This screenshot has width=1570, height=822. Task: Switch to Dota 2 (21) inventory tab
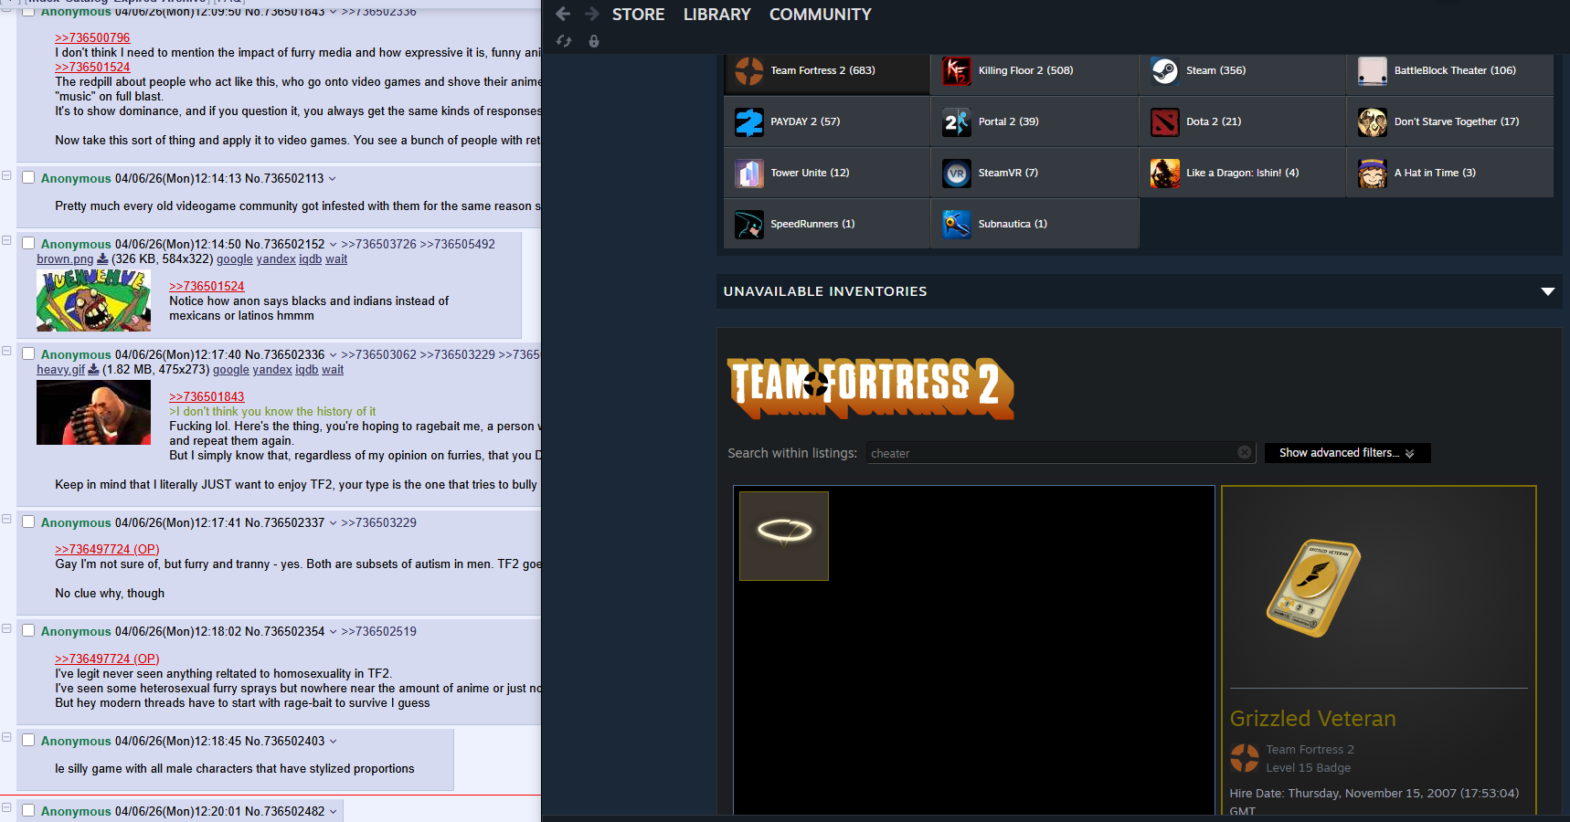click(x=1242, y=121)
